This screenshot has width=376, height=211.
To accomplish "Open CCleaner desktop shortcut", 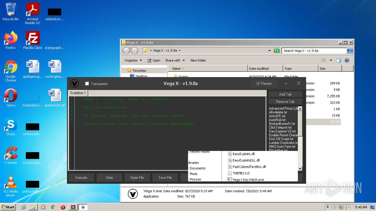I will pos(11,155).
